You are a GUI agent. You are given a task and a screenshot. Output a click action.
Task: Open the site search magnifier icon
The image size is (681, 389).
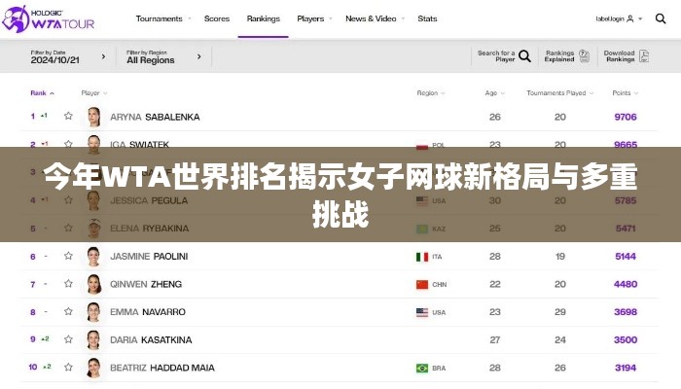click(x=661, y=18)
